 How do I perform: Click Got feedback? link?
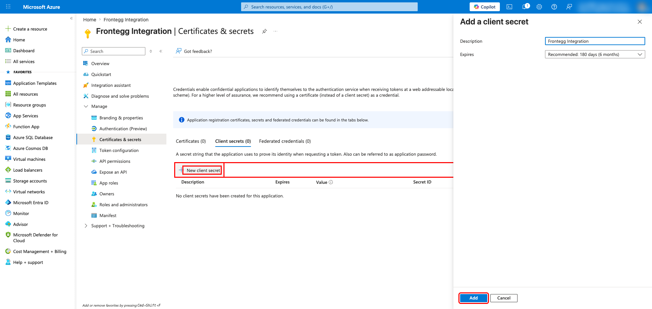[194, 51]
